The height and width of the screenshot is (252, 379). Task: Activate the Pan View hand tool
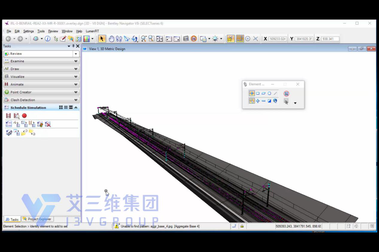111,39
